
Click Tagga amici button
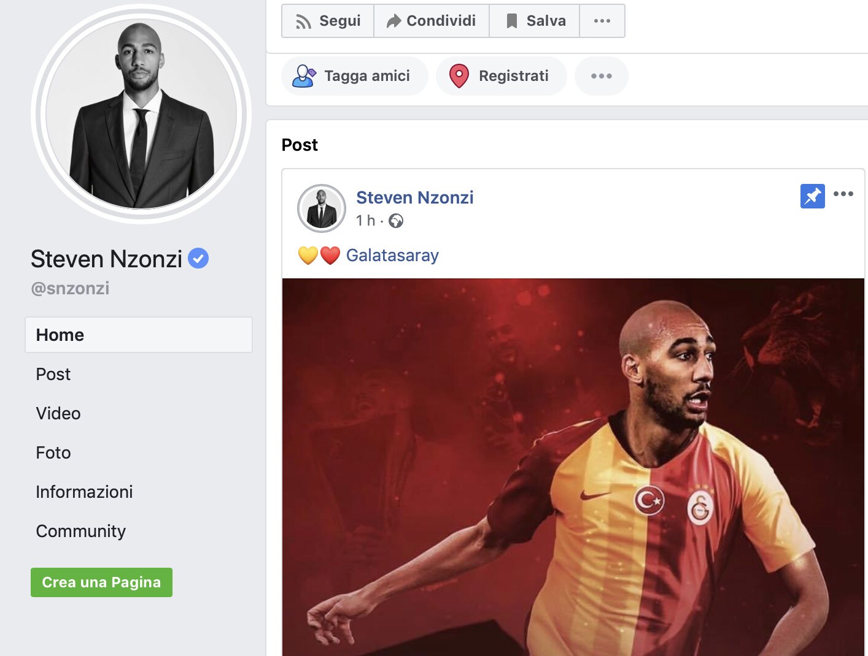(354, 76)
